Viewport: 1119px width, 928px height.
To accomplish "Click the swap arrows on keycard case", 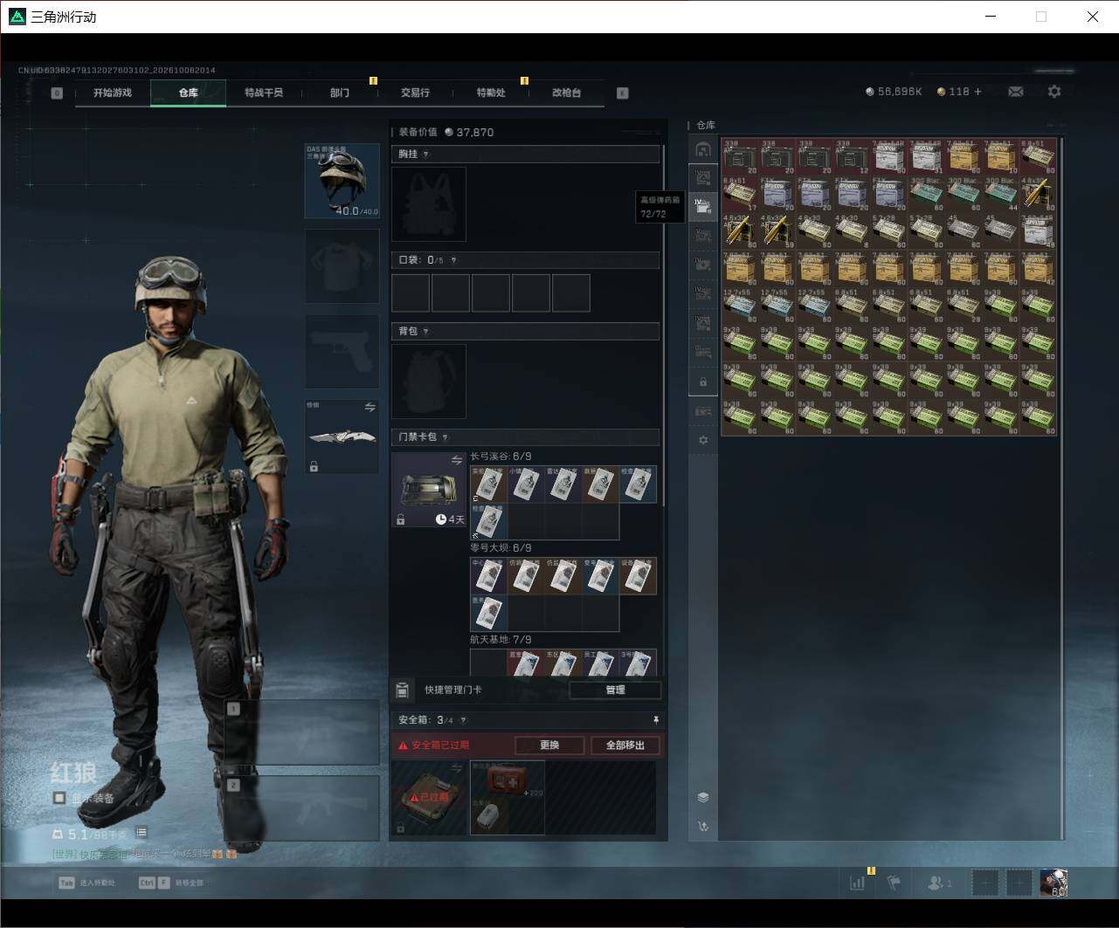I will tap(456, 460).
